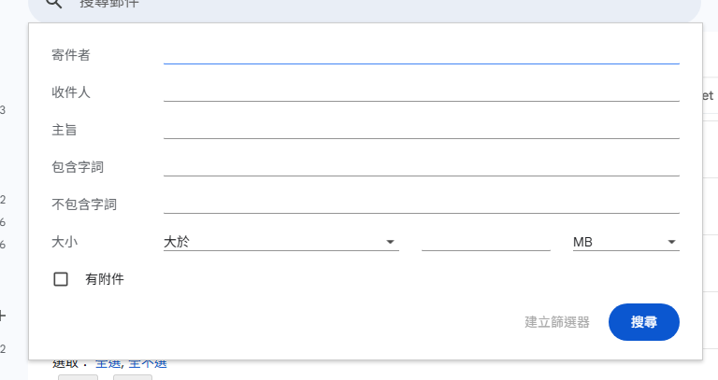Screen dimensions: 718x380
Task: Click the 大小 label
Action: [65, 242]
